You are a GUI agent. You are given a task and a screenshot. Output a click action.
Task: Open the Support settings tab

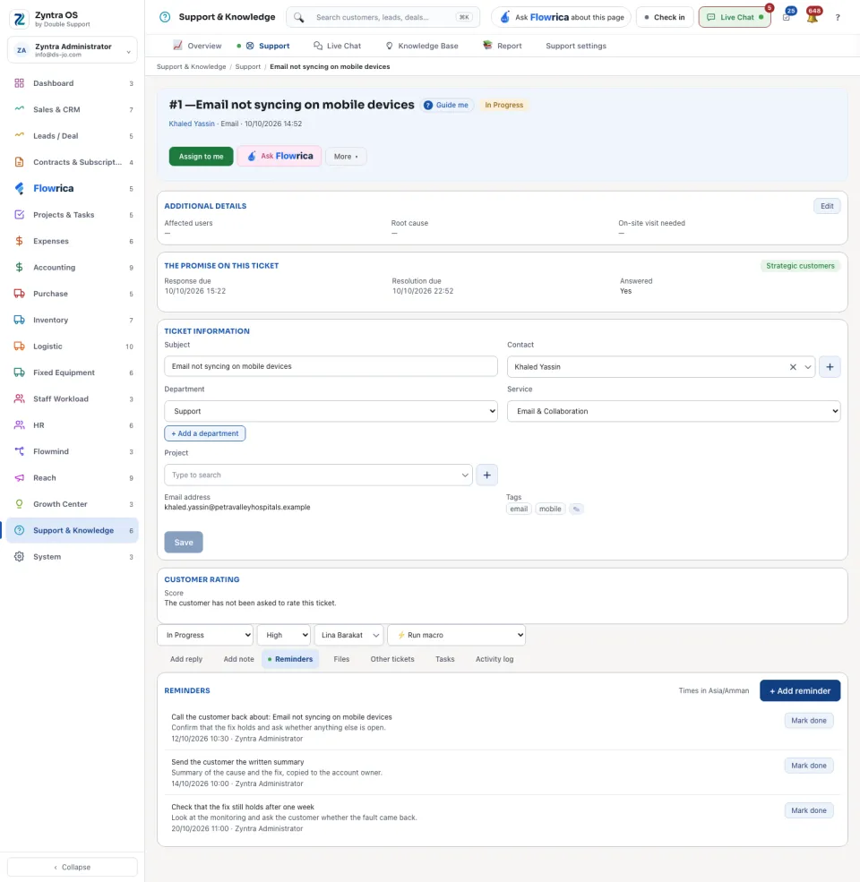point(576,46)
